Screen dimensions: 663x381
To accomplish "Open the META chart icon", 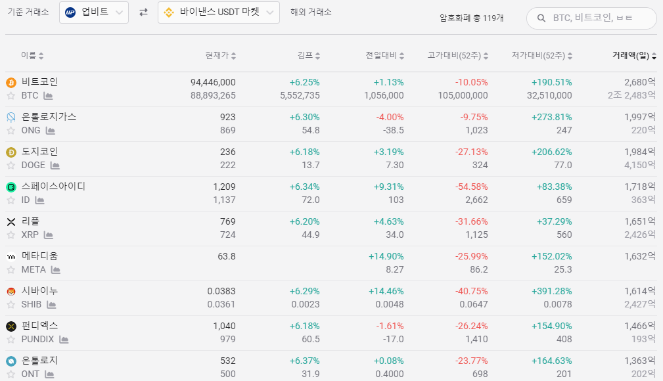I will click(x=56, y=270).
